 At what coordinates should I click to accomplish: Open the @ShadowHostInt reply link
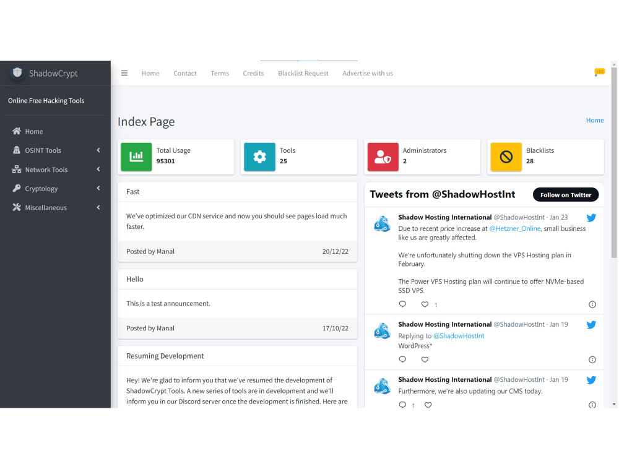[x=459, y=336]
